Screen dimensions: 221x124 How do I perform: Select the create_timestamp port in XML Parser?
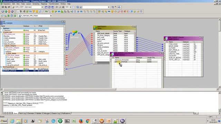pyautogui.click(x=25, y=38)
